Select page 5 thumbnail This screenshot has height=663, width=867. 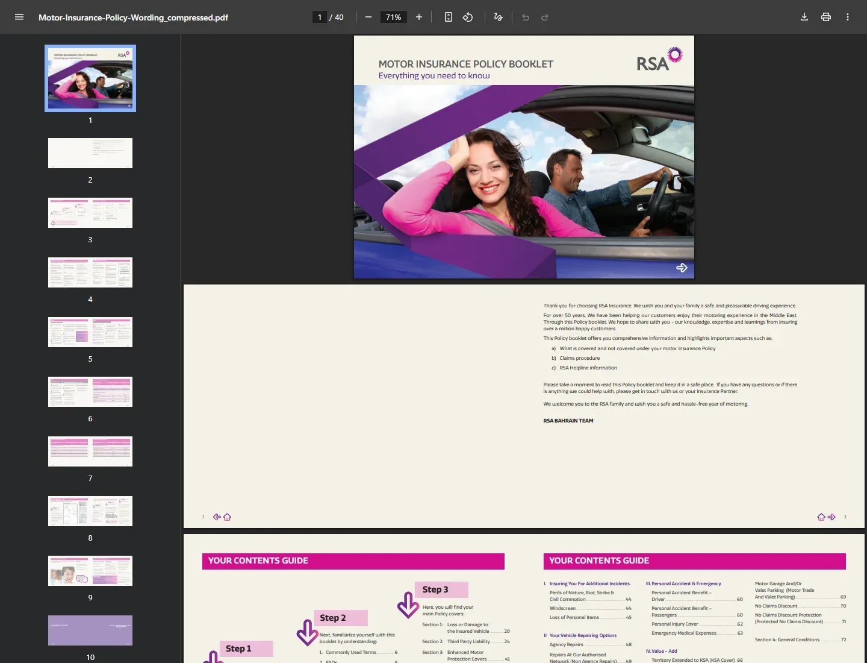[x=90, y=332]
